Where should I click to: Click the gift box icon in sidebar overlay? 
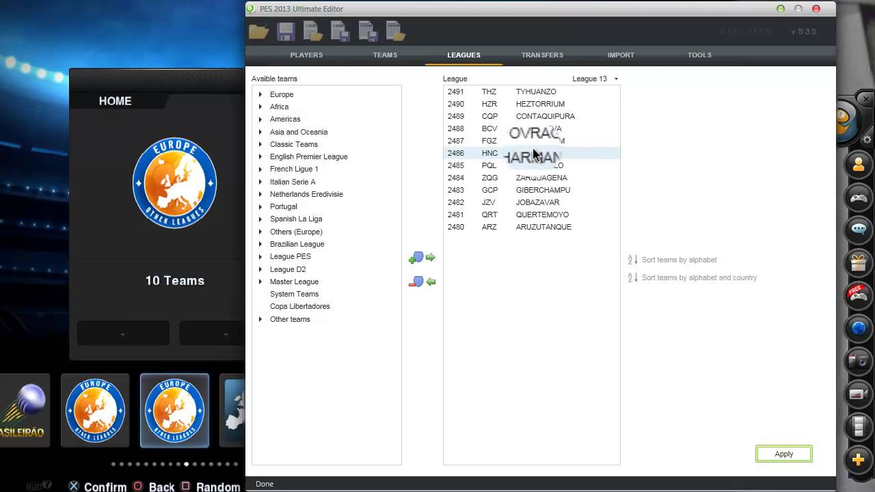[x=859, y=262]
